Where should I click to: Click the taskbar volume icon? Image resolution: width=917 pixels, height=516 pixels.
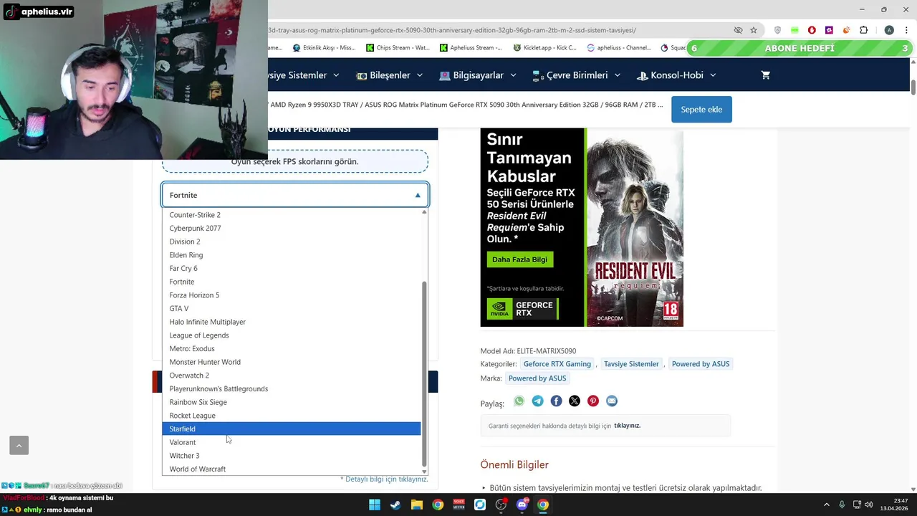[869, 505]
